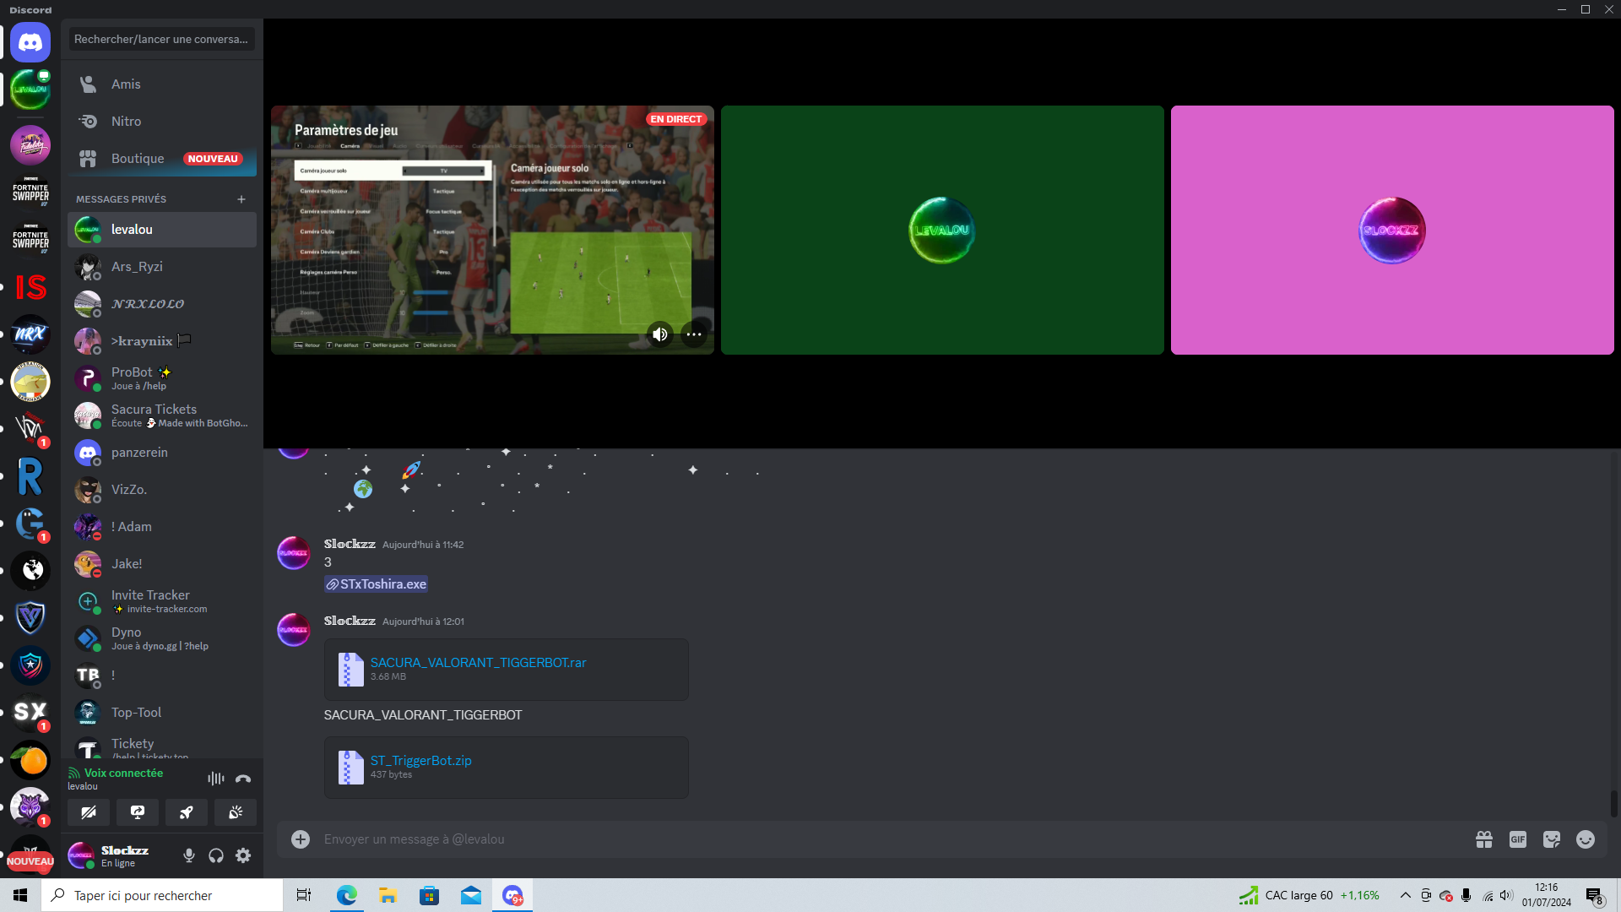
Task: Open Microsoft Edge from taskbar
Action: pos(346,895)
